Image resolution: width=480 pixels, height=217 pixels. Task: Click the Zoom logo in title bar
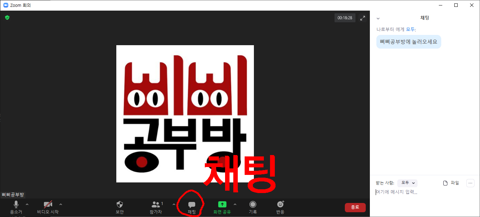point(5,5)
